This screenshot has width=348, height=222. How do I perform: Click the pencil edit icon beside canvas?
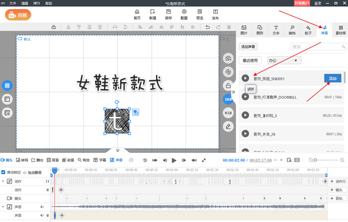(x=228, y=126)
